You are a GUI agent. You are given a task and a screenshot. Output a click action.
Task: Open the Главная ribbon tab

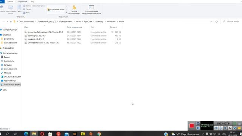click(10, 2)
